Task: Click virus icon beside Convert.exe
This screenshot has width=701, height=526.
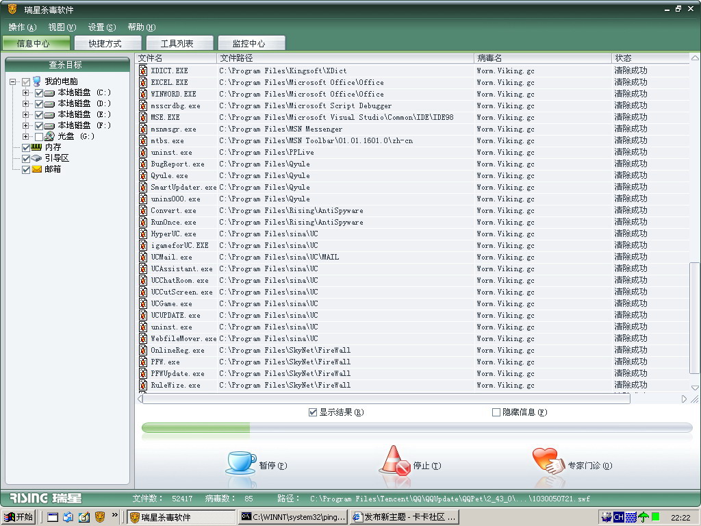Action: [x=143, y=210]
